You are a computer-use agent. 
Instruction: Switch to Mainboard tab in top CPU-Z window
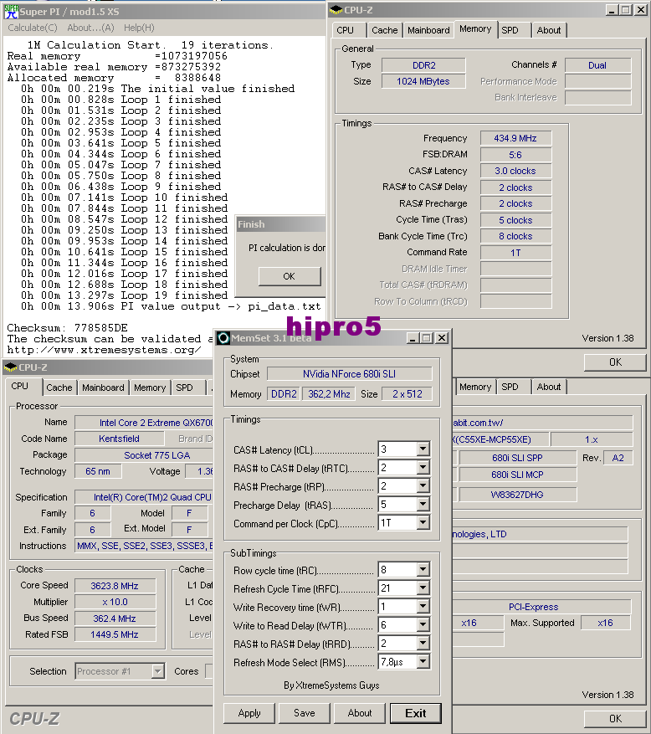[428, 30]
